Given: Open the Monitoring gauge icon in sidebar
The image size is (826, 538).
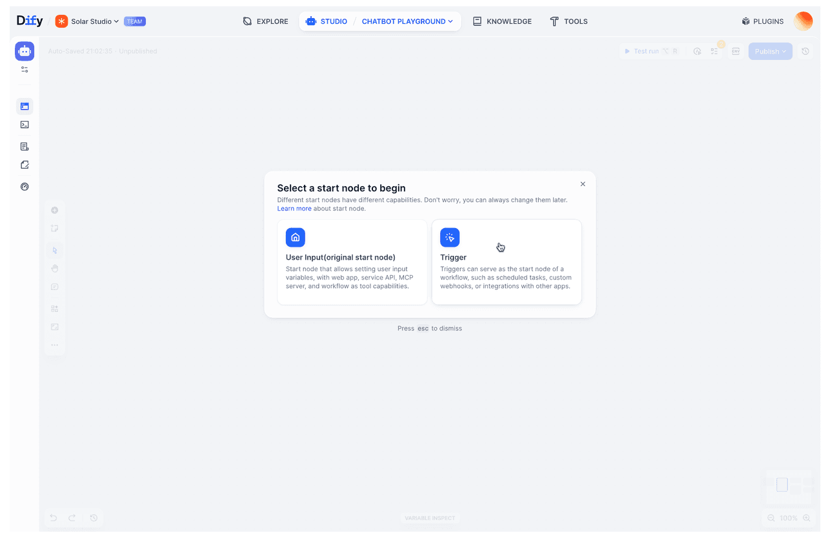Looking at the screenshot, I should click(x=25, y=187).
